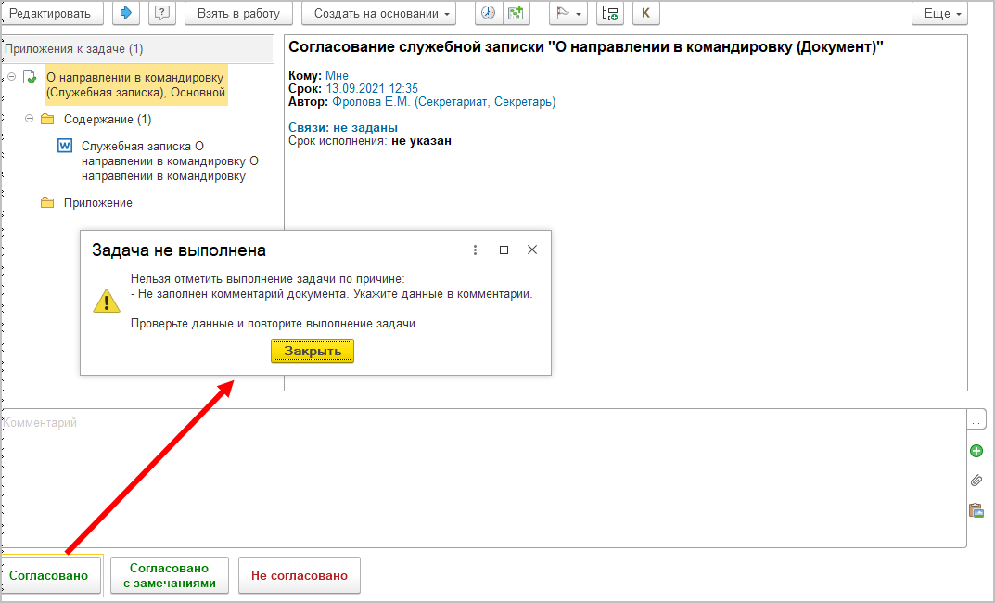This screenshot has width=995, height=603.
Task: Open the flag dropdown in toolbar
Action: pos(568,14)
